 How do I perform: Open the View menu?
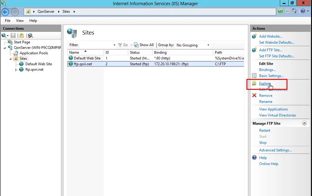pyautogui.click(x=20, y=21)
